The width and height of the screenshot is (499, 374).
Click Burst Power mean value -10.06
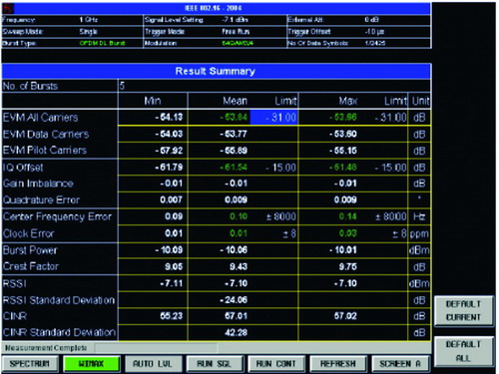coord(234,250)
